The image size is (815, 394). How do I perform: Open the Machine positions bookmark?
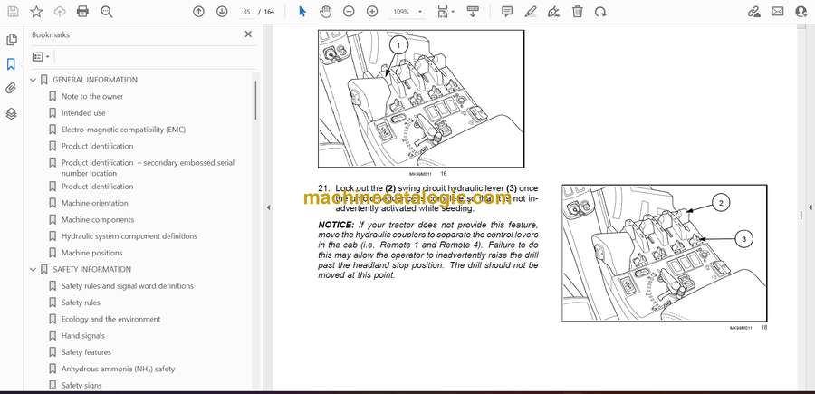click(92, 253)
